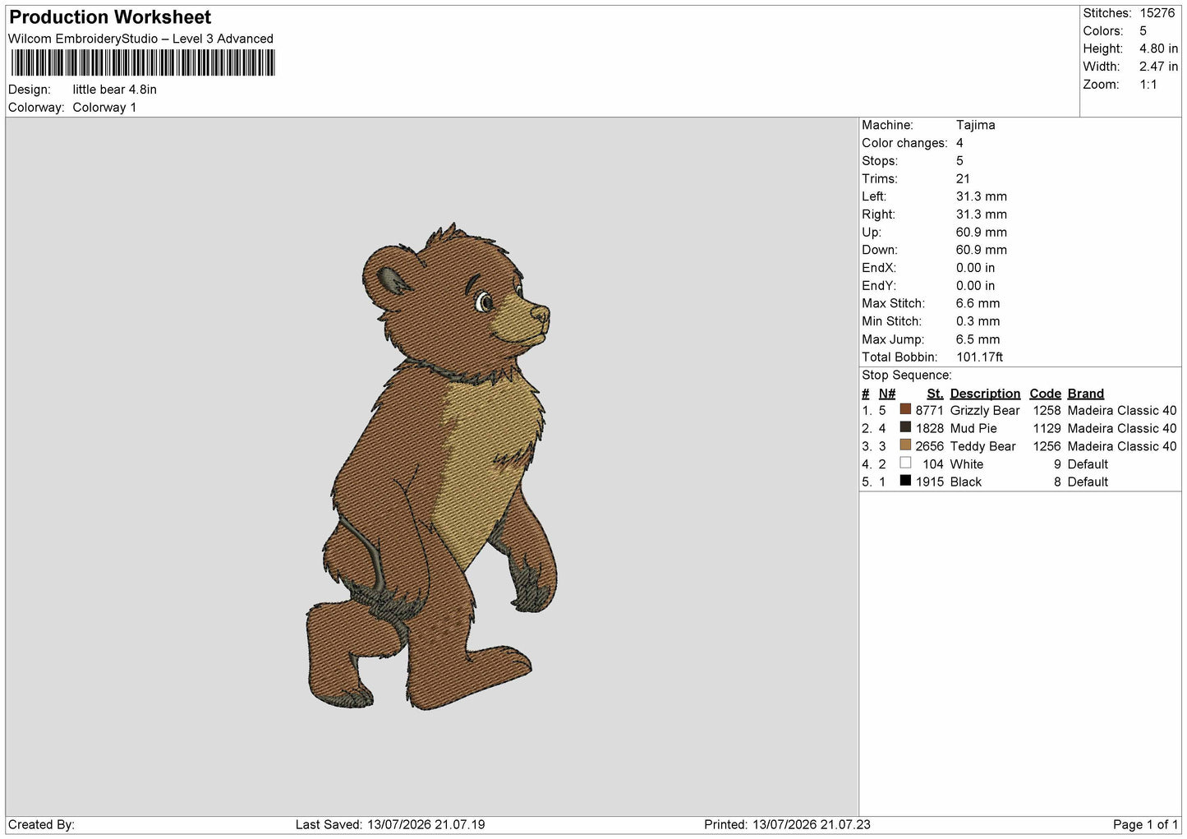Click 'Last Saved: 13/07/2026 21.07.19' text
Image resolution: width=1187 pixels, height=839 pixels.
click(390, 824)
